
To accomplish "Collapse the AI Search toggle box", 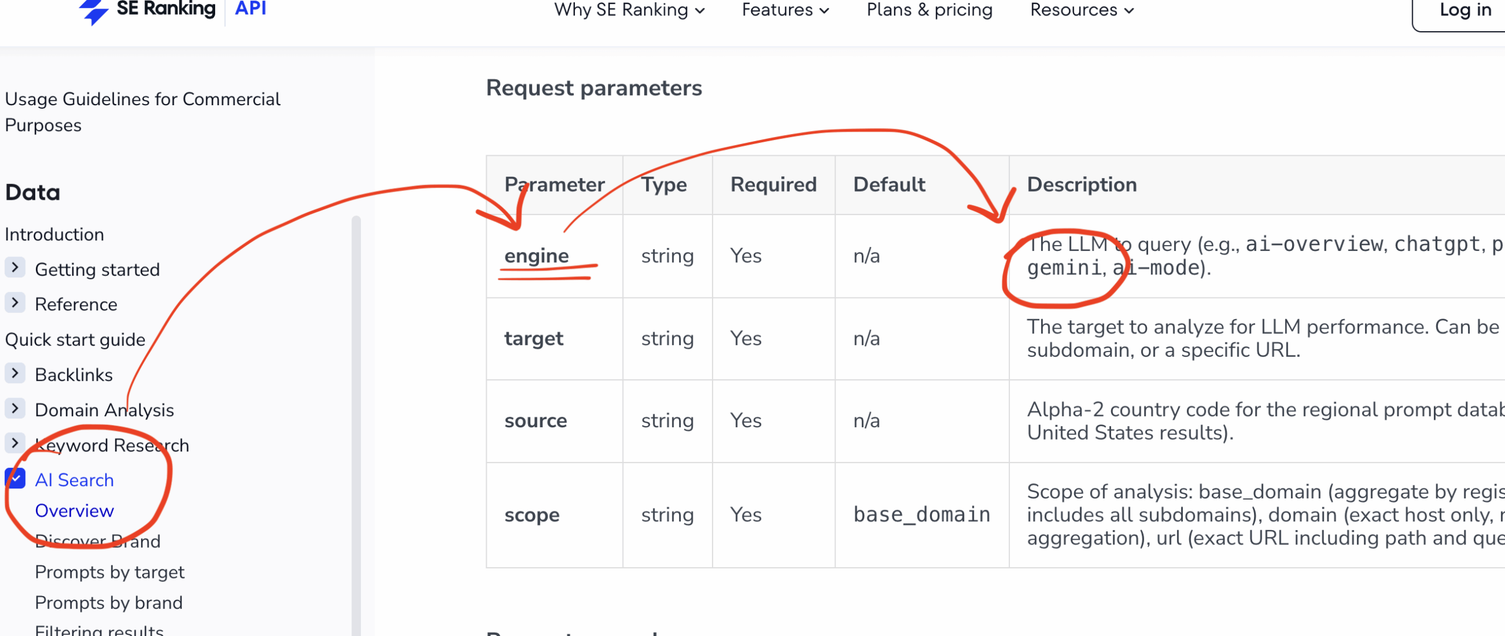I will (15, 479).
